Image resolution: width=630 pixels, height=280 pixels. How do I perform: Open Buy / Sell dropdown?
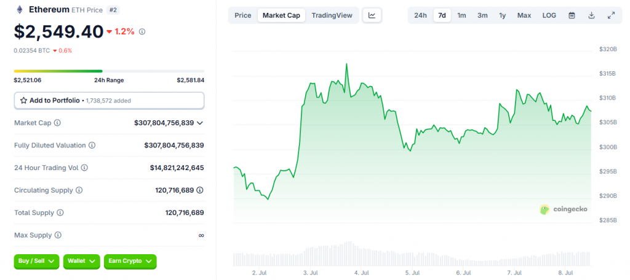click(36, 261)
